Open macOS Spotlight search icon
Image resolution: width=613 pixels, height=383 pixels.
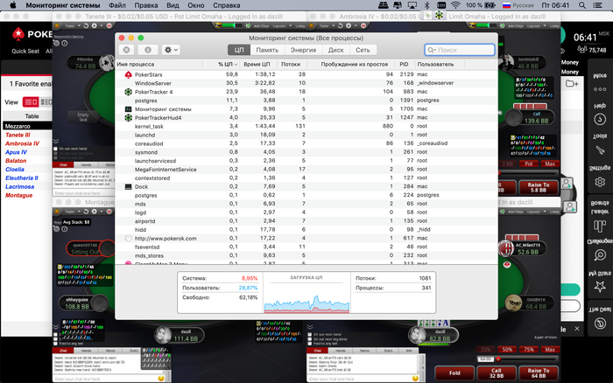point(582,5)
